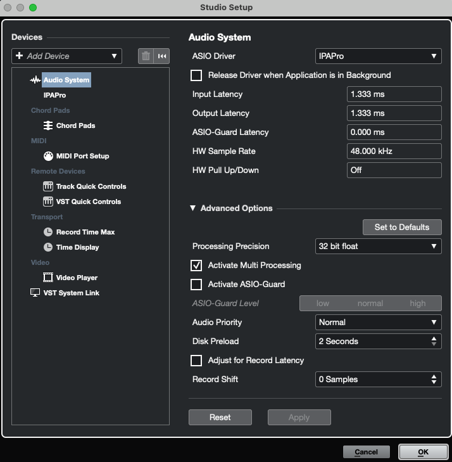Select VST Quick Controls entry
Screen dimensions: 452x462
click(89, 202)
